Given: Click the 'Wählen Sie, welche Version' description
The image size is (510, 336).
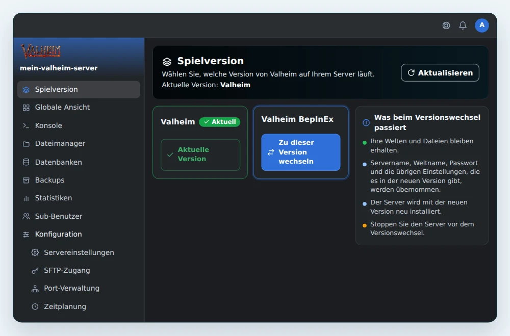Looking at the screenshot, I should (268, 74).
